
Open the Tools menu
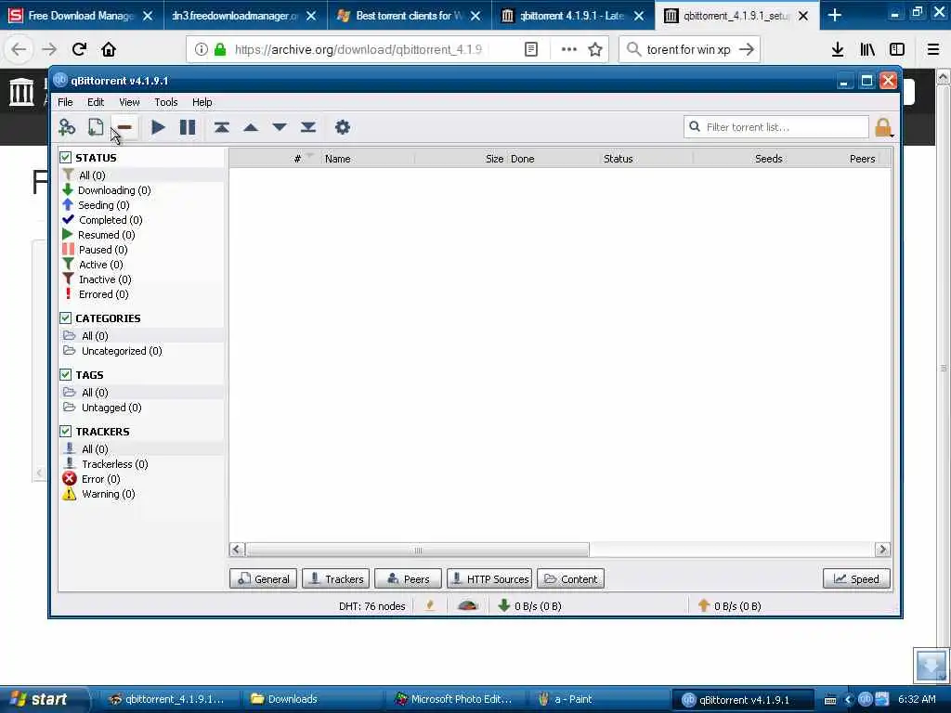tap(165, 102)
